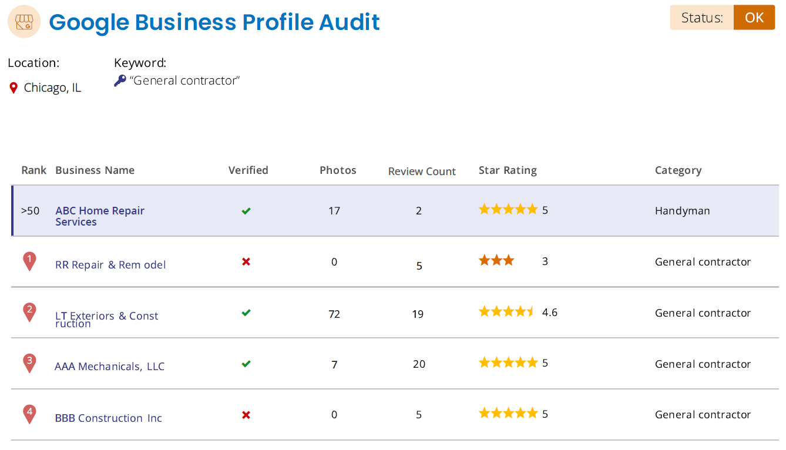Click green verified checkmark for ABC Home Repair
This screenshot has height=450, width=786.
[x=246, y=211]
